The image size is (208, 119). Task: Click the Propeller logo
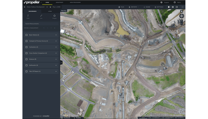point(32,2)
